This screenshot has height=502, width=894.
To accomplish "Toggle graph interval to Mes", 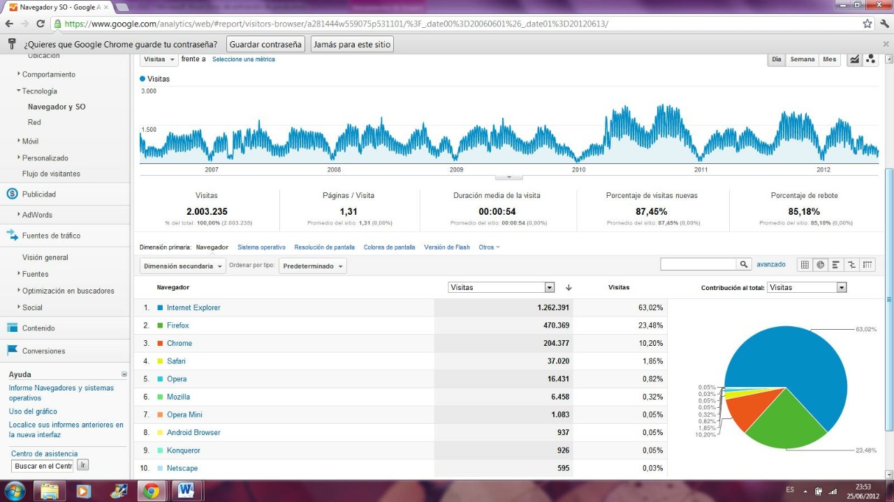I will (829, 60).
